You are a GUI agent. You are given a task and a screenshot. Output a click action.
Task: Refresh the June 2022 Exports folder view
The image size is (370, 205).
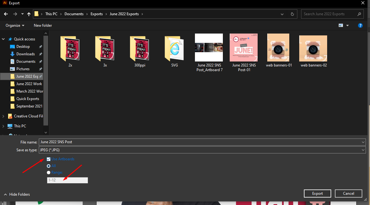click(x=292, y=14)
